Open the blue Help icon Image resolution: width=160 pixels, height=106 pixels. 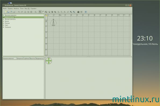click(86, 12)
